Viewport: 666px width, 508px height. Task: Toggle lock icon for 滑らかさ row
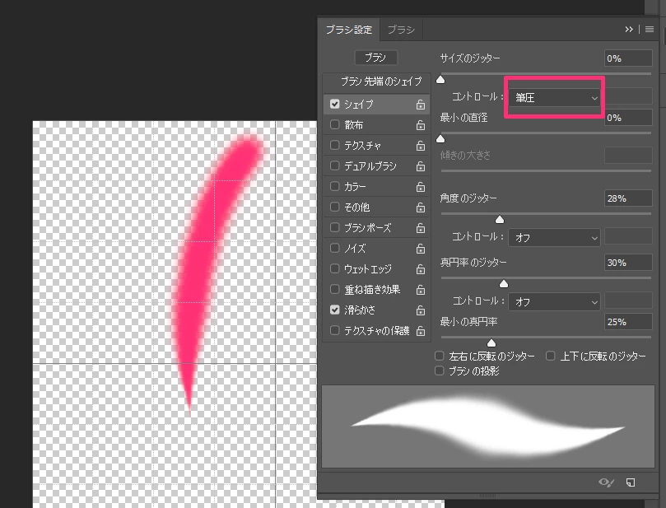coord(420,310)
